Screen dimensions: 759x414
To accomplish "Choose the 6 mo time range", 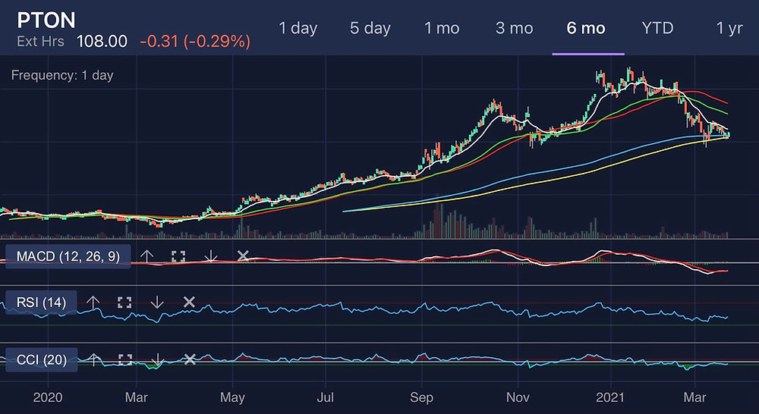I will tap(586, 28).
